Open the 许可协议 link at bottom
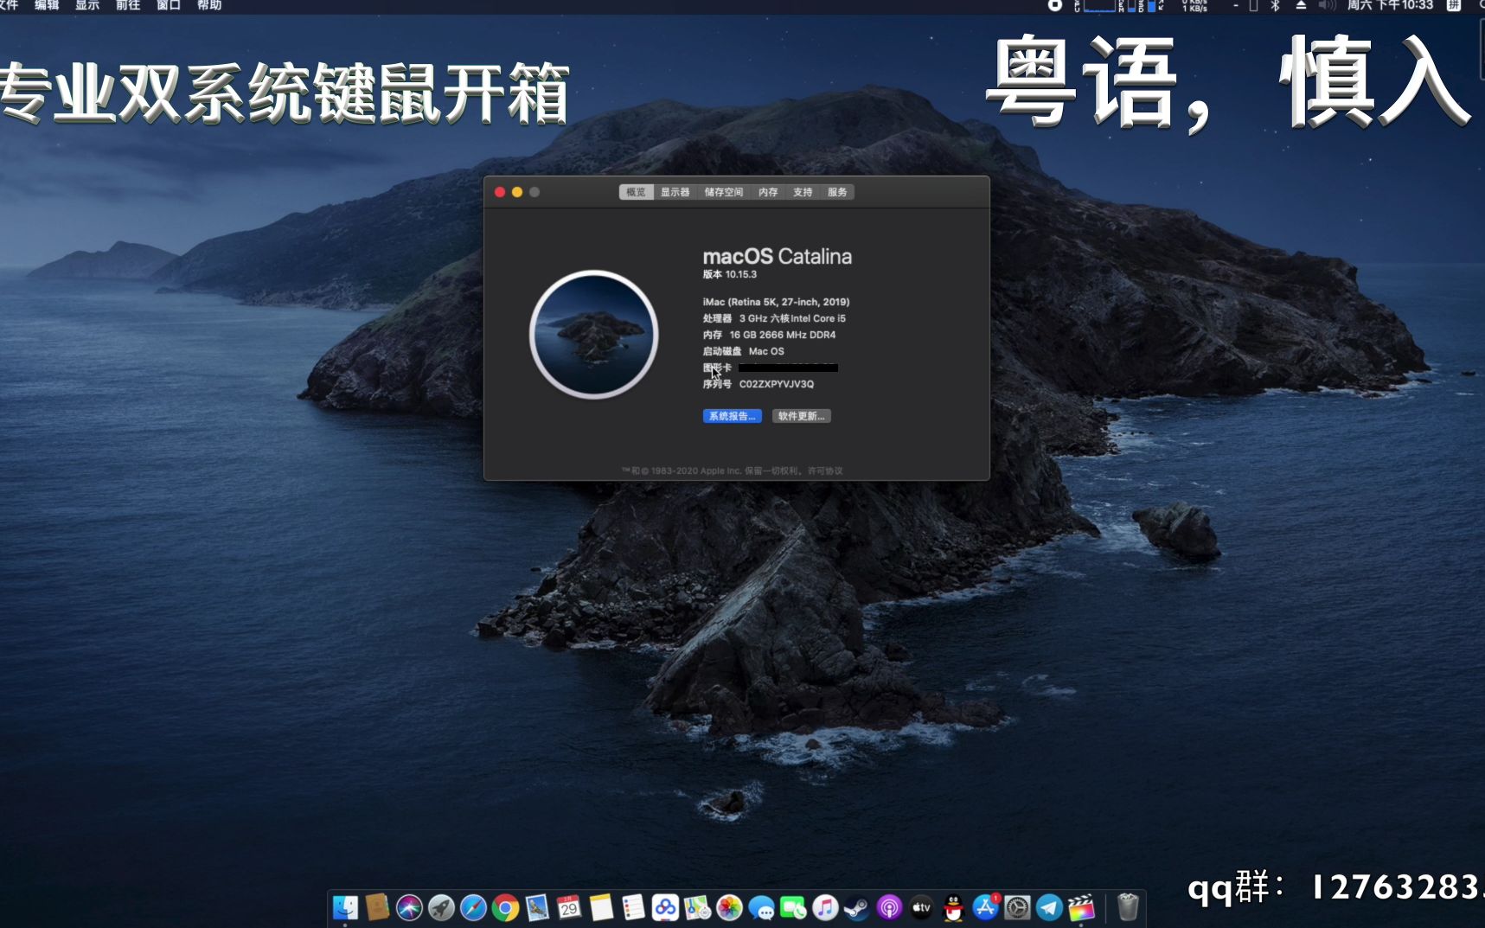Screen dimensions: 1485x928 tap(825, 471)
